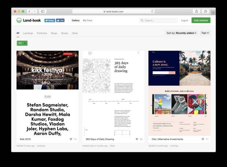227x167 pixels.
Task: Open the Tags dropdown
Action: pos(205,33)
